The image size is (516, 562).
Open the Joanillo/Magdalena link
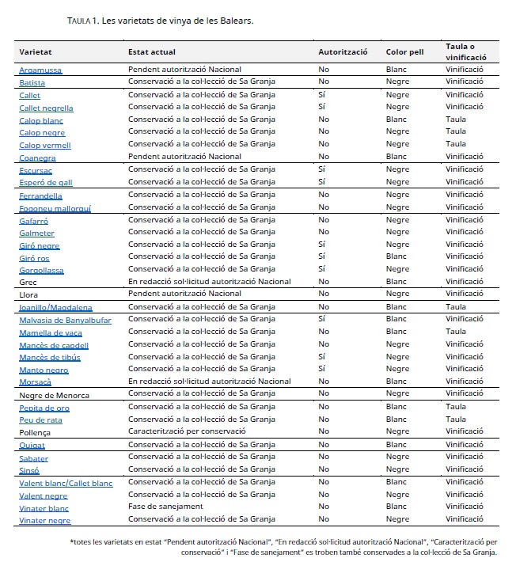55,307
